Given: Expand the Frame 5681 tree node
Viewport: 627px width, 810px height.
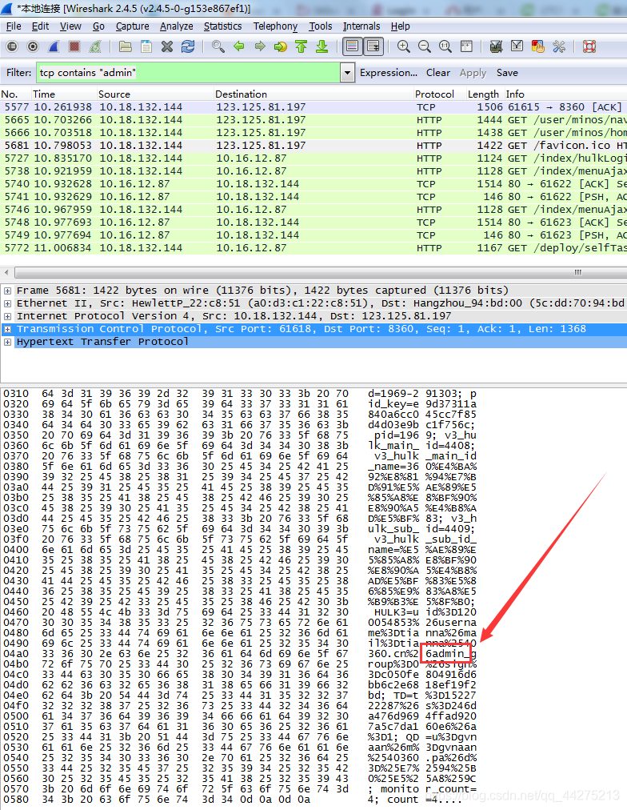Looking at the screenshot, I should point(7,291).
